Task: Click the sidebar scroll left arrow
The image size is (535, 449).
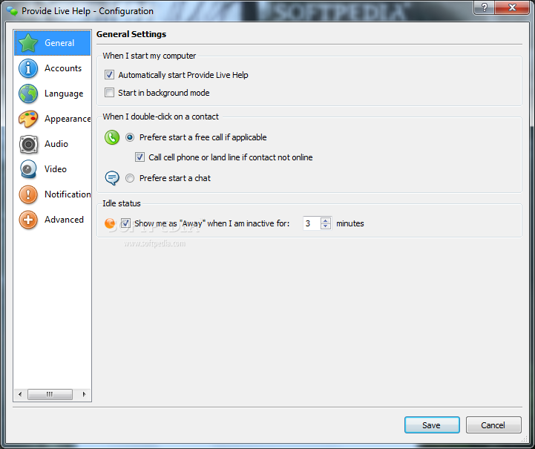Action: 20,394
